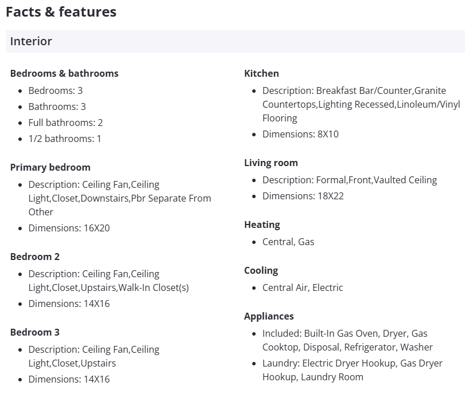Select the Appliances subheading
470x394 pixels.
pyautogui.click(x=269, y=316)
